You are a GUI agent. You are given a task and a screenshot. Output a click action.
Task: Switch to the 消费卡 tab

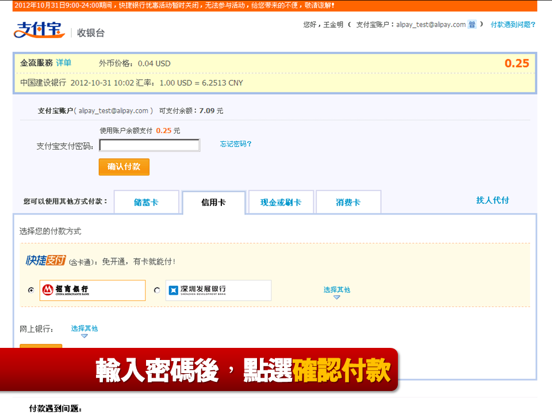[x=348, y=202]
